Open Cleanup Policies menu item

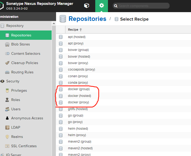point(25,63)
